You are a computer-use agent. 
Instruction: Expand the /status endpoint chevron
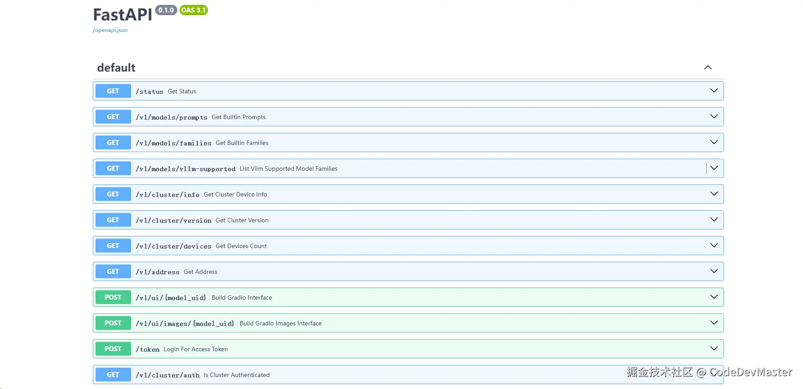pos(714,91)
